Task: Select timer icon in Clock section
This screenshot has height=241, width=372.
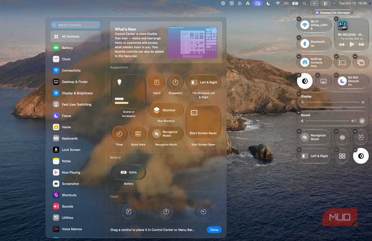Action: 203,211
